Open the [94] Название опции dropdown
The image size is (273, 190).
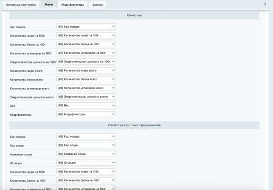point(86,154)
